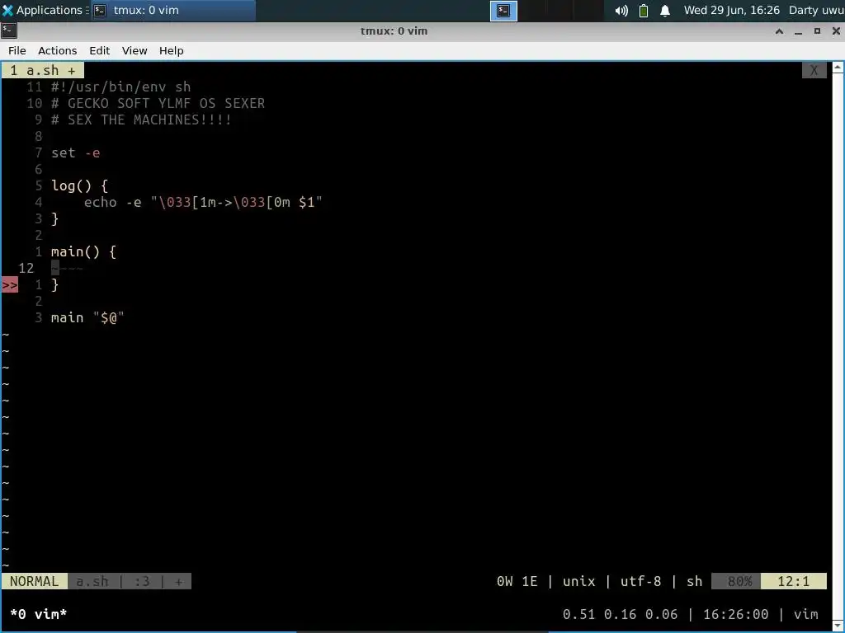Click the log() { function definition
This screenshot has width=845, height=633.
79,185
